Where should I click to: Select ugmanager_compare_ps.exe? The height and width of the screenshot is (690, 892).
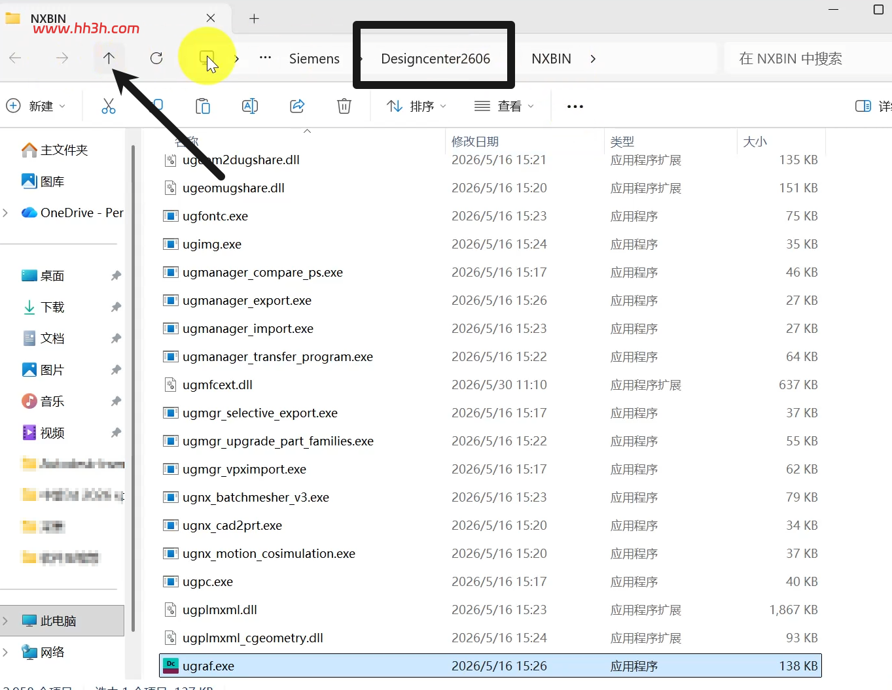(490, 272)
